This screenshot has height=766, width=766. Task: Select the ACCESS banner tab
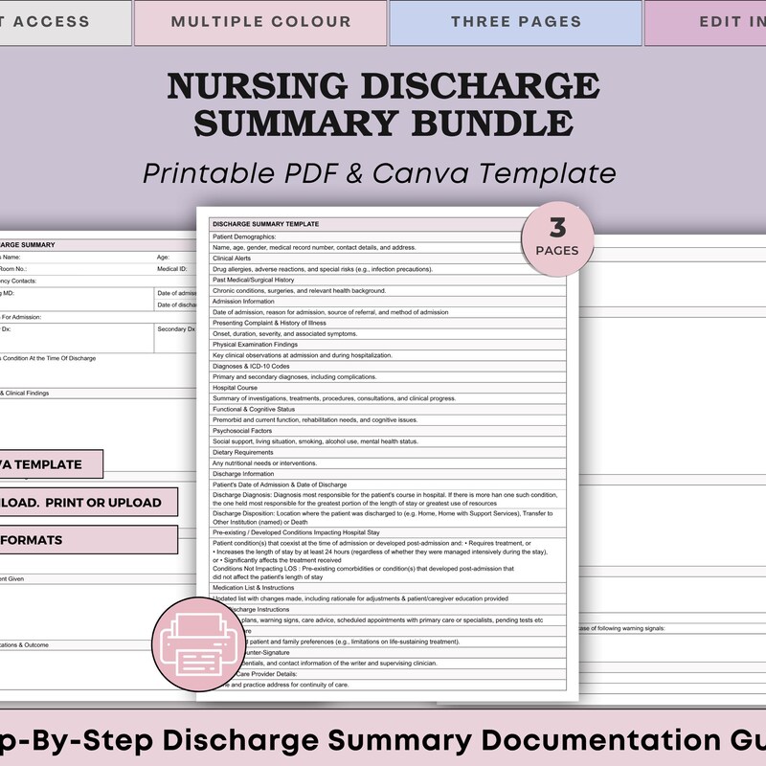click(x=65, y=22)
